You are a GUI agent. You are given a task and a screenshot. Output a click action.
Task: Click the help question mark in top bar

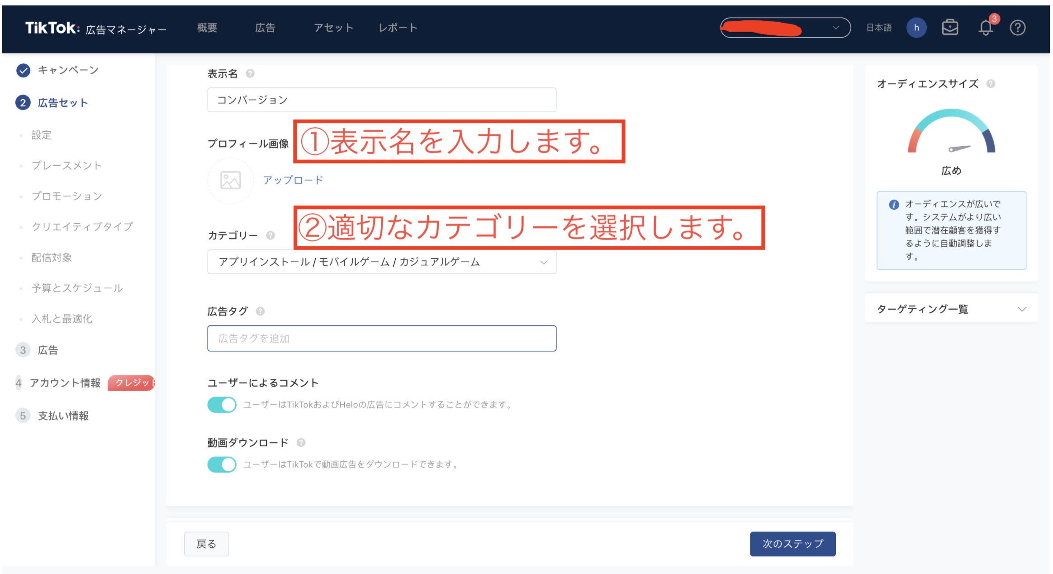(x=1018, y=28)
